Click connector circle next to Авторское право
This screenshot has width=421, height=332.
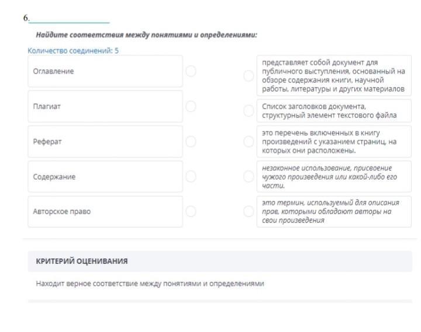pyautogui.click(x=191, y=211)
